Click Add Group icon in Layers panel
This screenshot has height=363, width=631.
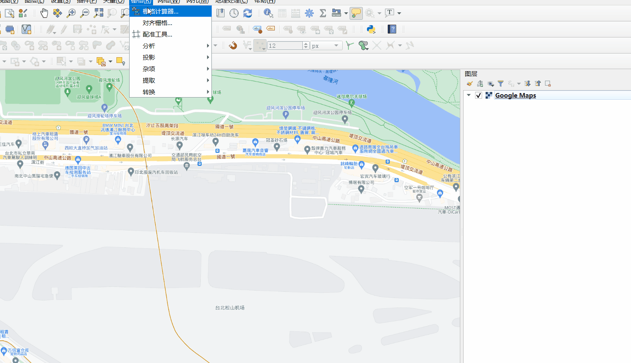tap(480, 84)
